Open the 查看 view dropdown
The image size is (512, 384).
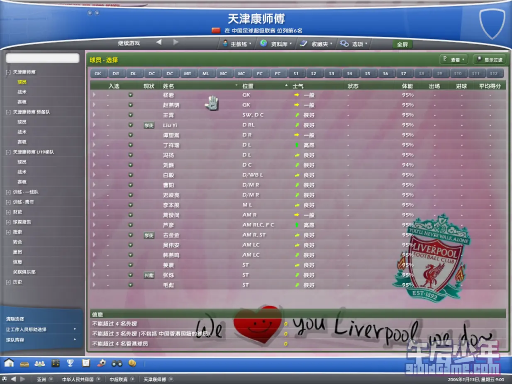point(454,60)
